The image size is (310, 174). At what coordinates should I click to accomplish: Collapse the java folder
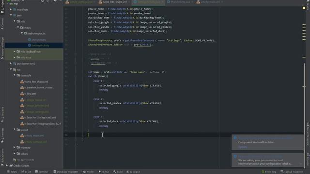pos(11,15)
